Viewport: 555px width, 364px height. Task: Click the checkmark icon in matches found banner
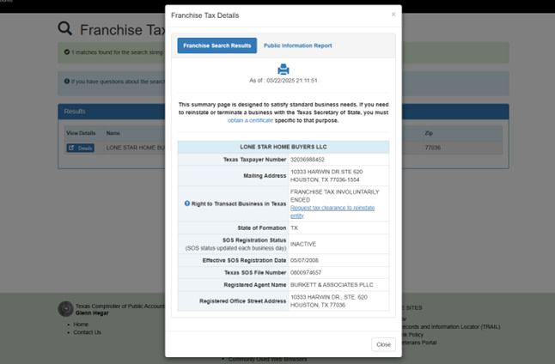67,52
